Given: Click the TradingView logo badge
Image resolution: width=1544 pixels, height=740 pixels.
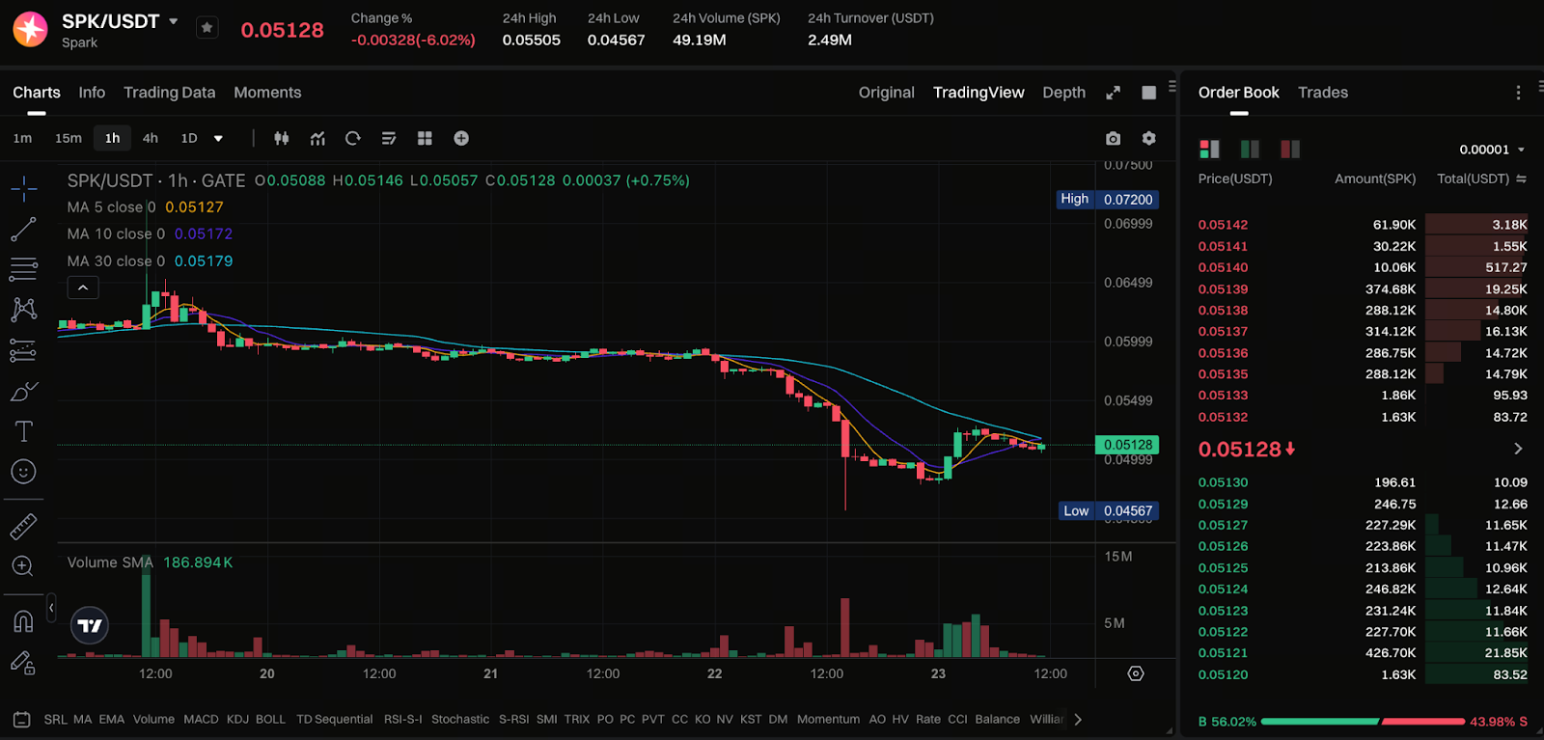Looking at the screenshot, I should tap(90, 626).
